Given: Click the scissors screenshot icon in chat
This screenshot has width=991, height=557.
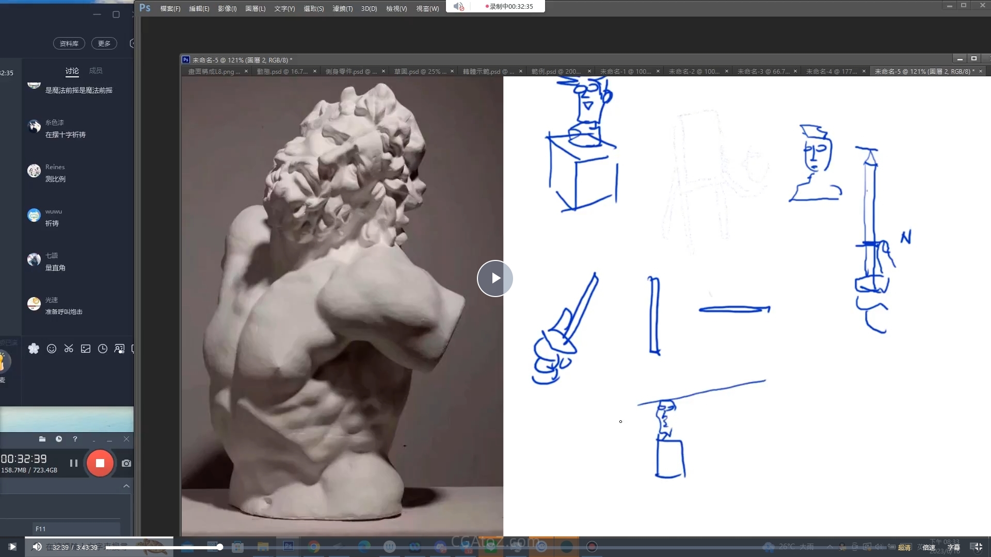Looking at the screenshot, I should click(x=69, y=349).
